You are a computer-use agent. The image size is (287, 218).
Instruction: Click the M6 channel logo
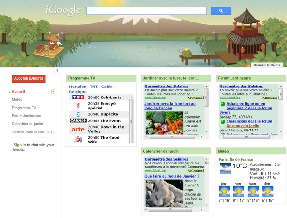click(78, 140)
